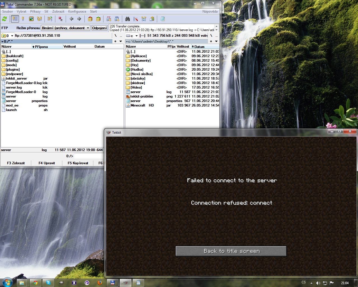Open the Síť menu
This screenshot has height=287, width=358.
coord(46,11)
